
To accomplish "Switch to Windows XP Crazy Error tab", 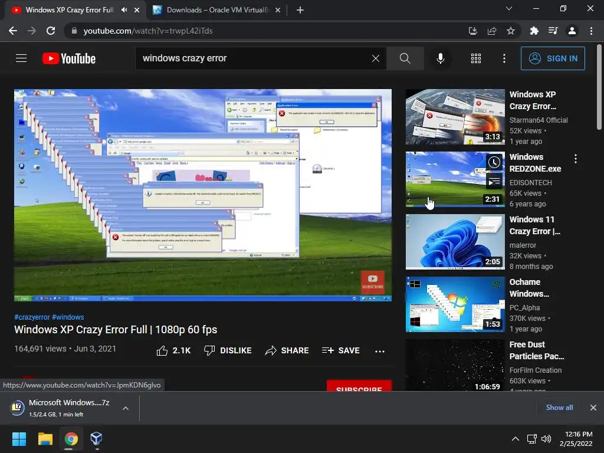I will pos(69,10).
